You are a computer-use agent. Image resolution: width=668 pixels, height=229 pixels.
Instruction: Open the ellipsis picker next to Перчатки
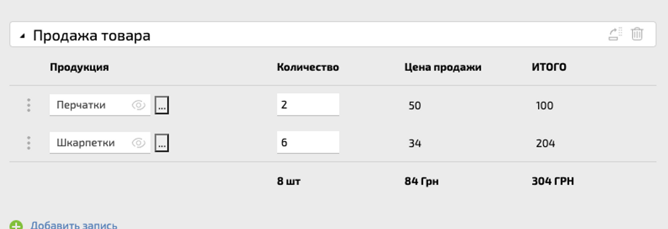(162, 105)
